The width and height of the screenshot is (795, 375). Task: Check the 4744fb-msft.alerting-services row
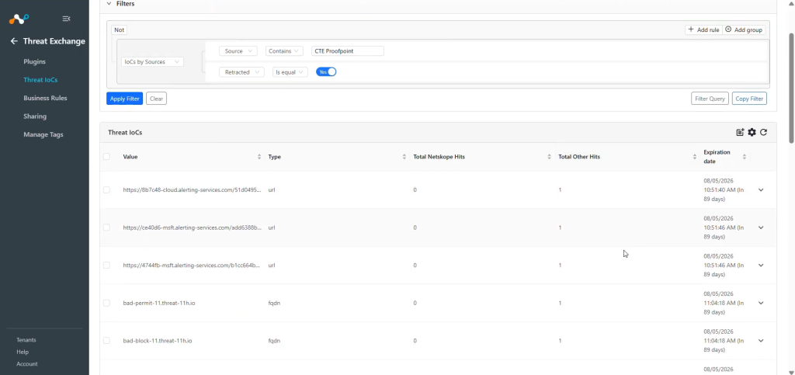point(106,265)
